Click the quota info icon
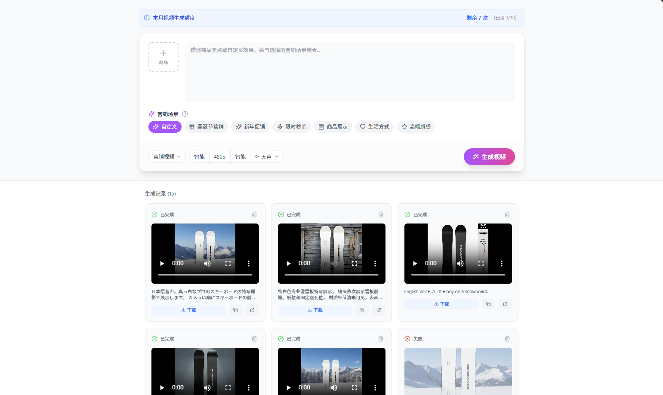The height and width of the screenshot is (395, 663). (147, 18)
